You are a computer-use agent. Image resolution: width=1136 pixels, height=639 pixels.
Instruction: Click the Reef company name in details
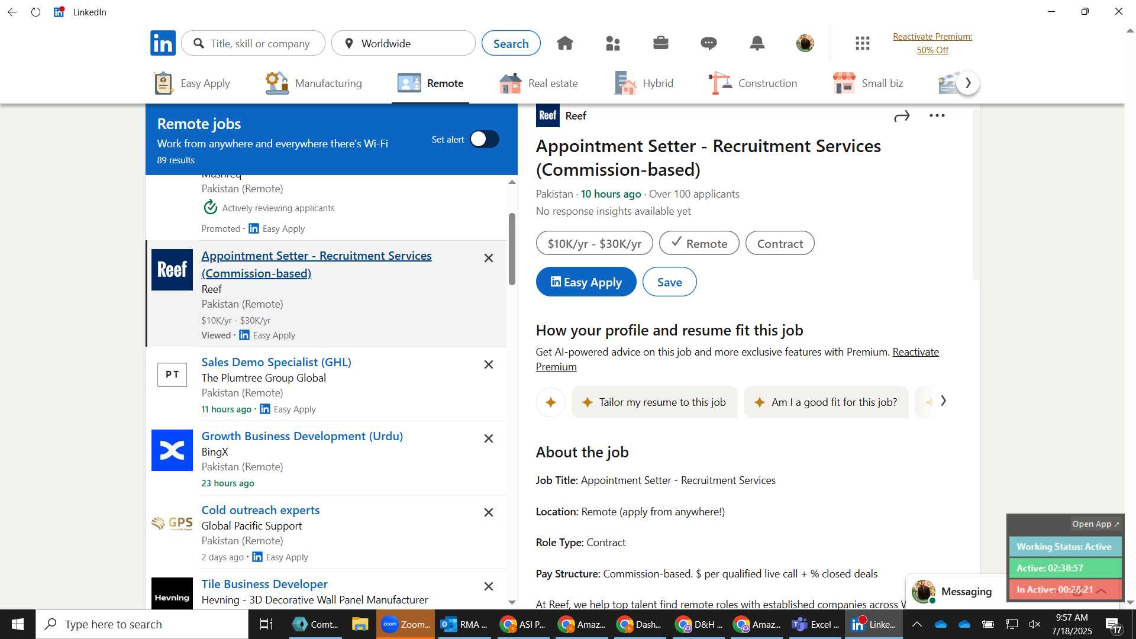pos(576,116)
